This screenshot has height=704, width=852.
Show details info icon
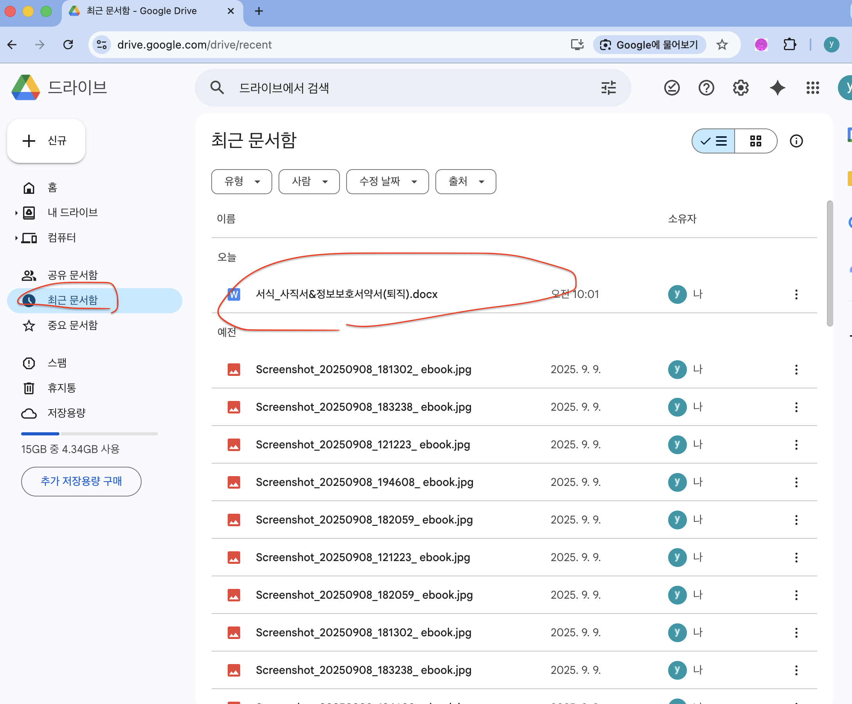point(796,141)
